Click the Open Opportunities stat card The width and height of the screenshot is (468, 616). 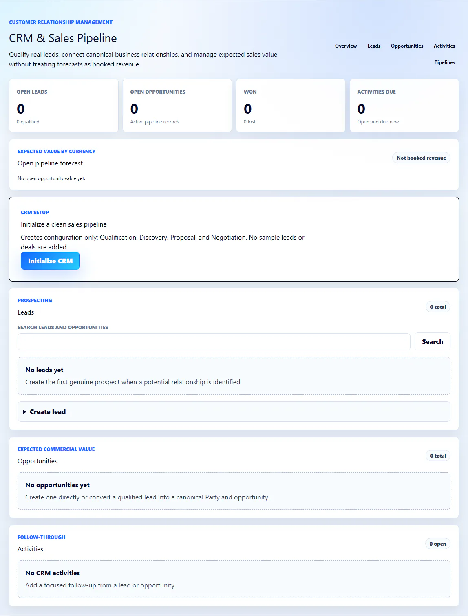tap(177, 106)
